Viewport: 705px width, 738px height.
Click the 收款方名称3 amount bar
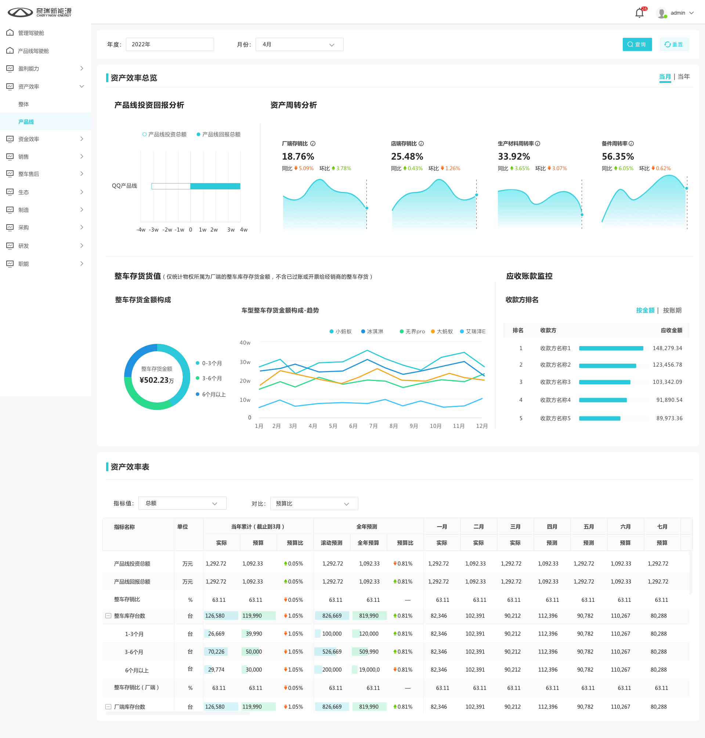click(605, 382)
